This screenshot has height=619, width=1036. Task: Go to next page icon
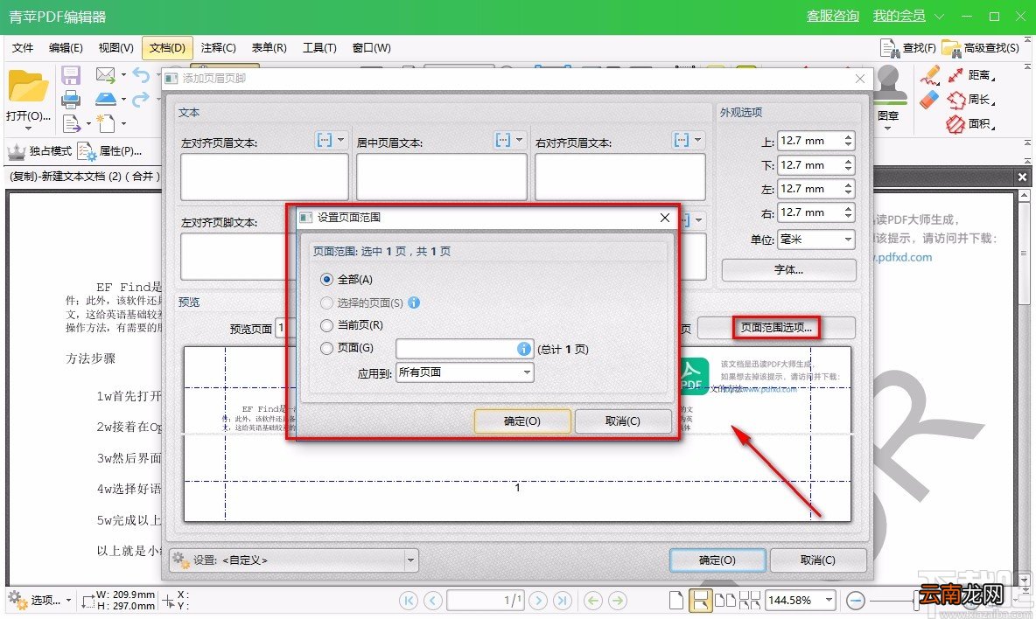pos(538,601)
